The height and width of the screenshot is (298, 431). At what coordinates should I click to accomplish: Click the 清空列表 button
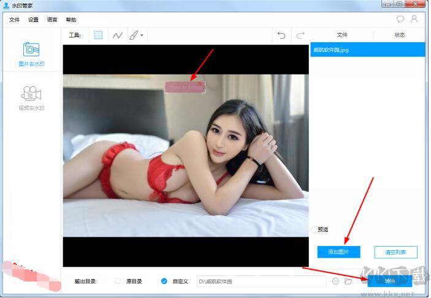point(395,252)
